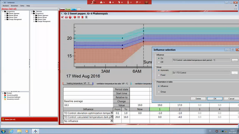Click the OK button in Influence selection
The height and width of the screenshot is (134, 239).
(x=215, y=99)
